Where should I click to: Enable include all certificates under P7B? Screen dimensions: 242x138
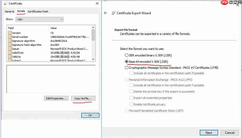click(131, 73)
